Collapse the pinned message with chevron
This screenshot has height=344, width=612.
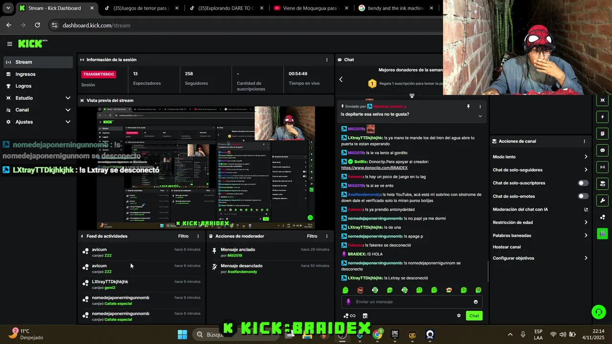480,116
